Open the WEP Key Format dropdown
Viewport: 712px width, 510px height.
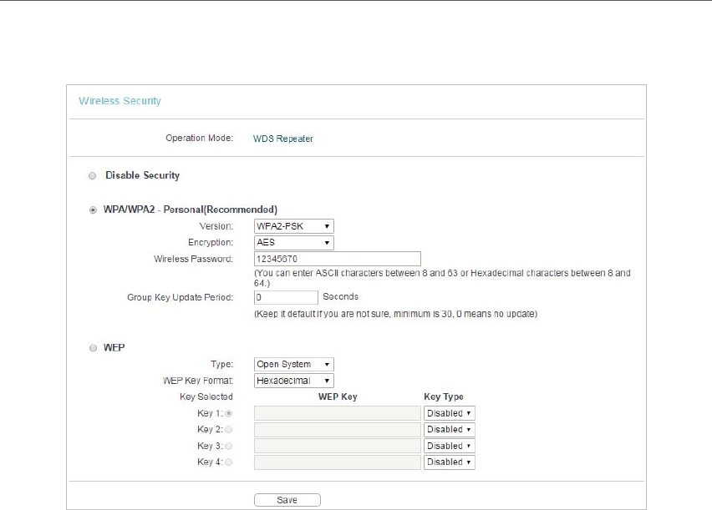pyautogui.click(x=293, y=381)
